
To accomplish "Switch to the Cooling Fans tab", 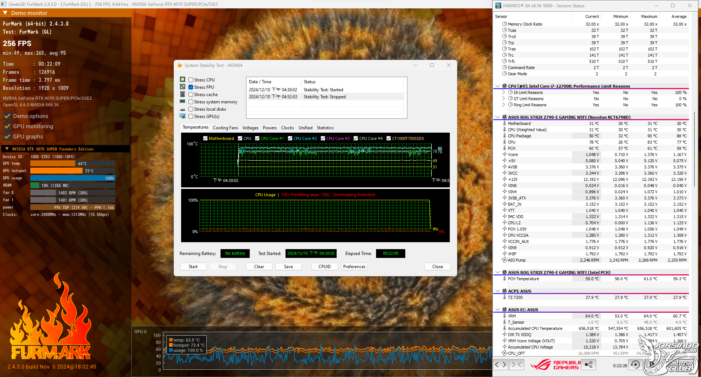I will click(225, 128).
